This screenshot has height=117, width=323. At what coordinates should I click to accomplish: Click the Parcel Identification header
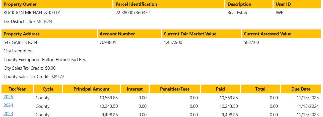click(136, 4)
